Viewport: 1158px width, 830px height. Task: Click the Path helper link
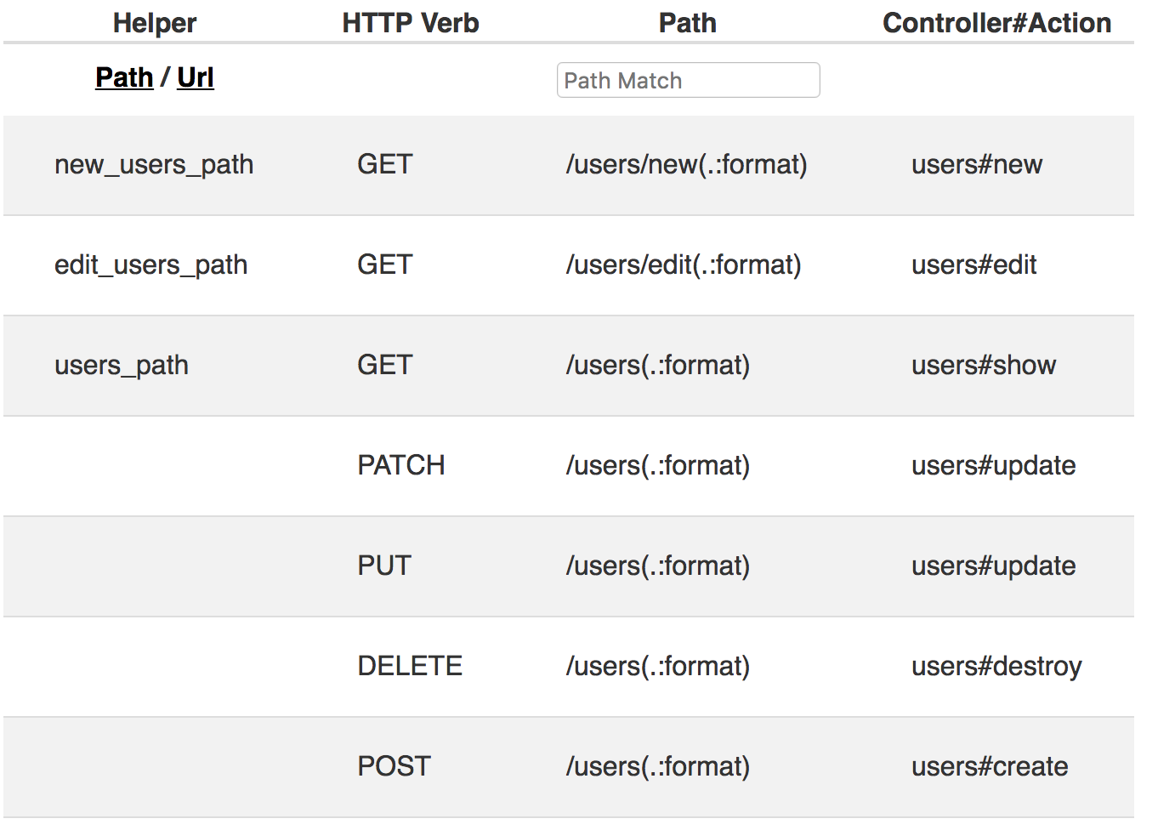pyautogui.click(x=124, y=77)
